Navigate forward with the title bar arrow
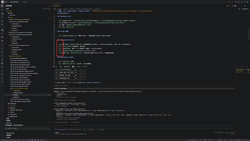This screenshot has width=250, height=141. [x=232, y=2]
